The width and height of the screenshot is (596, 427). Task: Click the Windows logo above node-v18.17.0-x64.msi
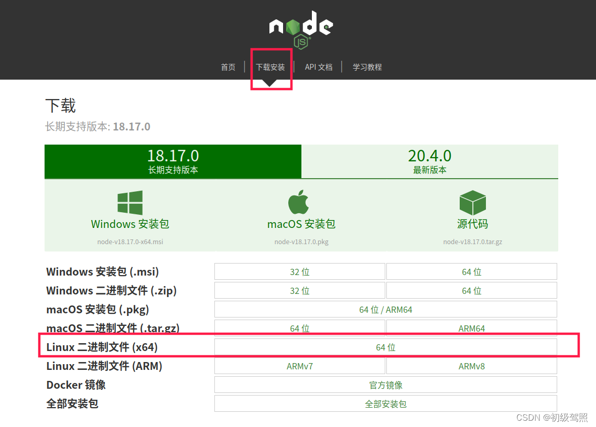point(129,202)
